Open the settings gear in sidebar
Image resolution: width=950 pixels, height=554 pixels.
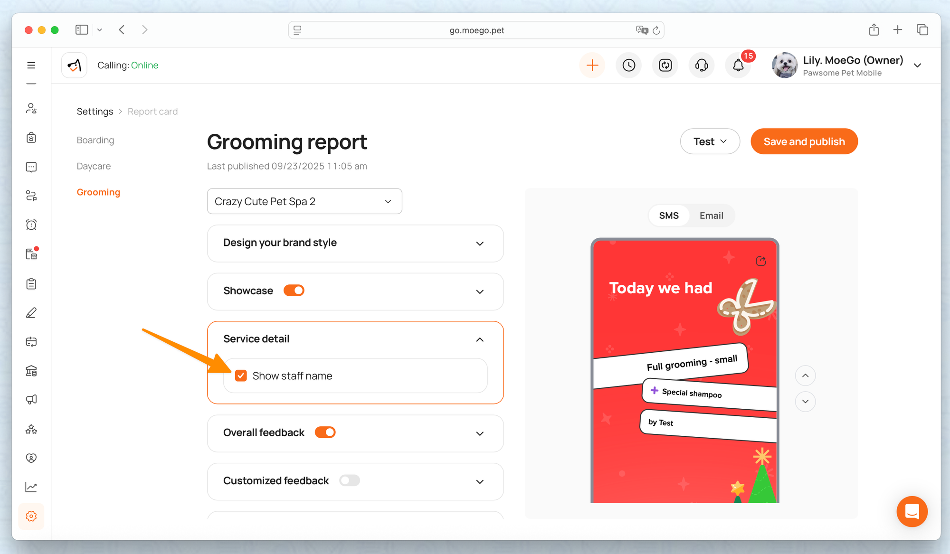tap(31, 516)
